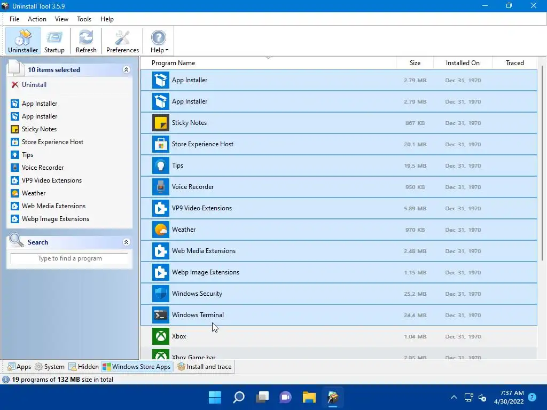
Task: Click the info icon in the status bar
Action: point(6,380)
